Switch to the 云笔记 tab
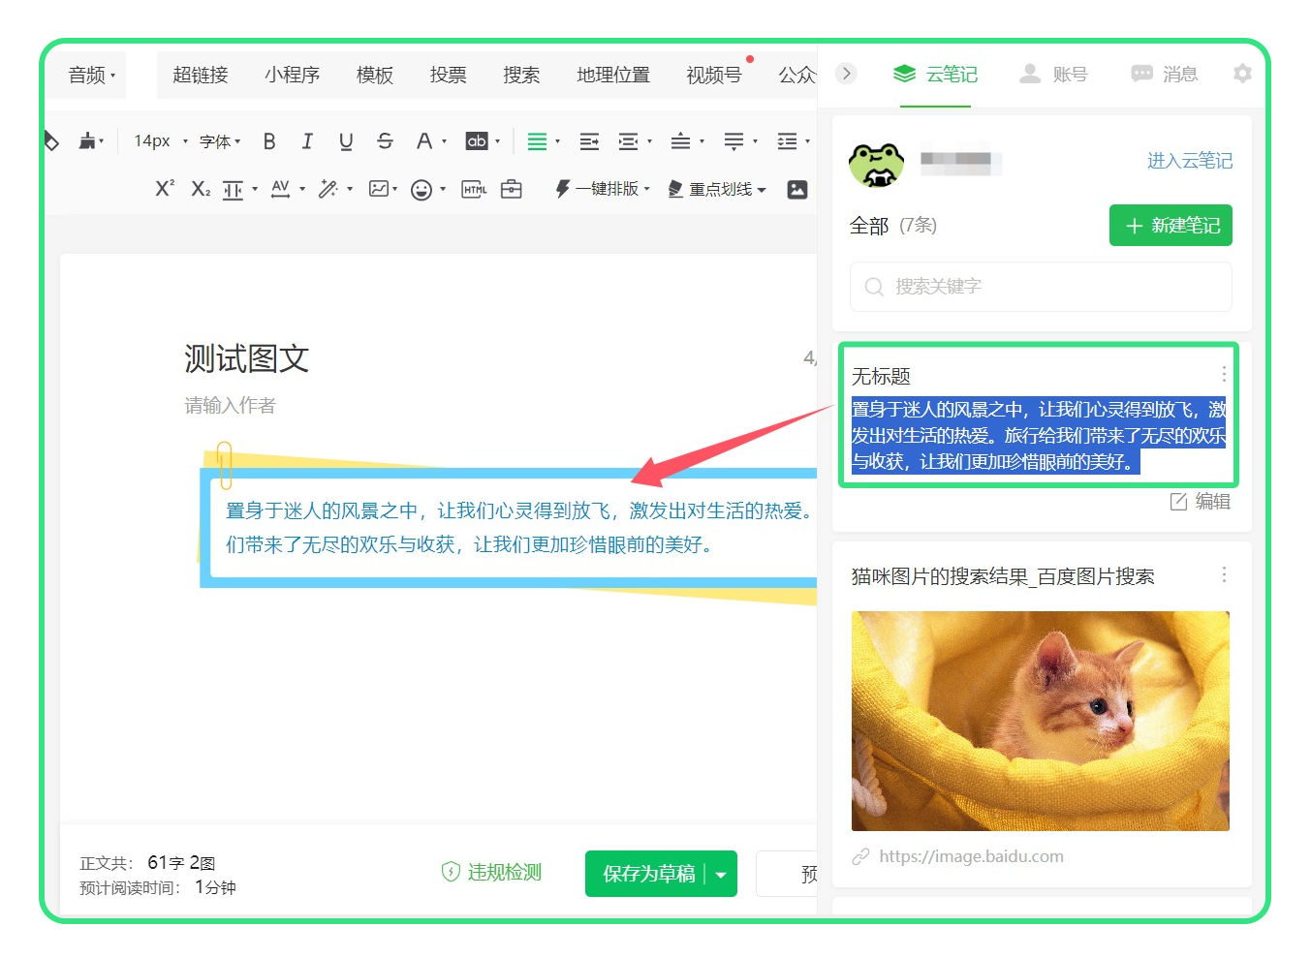The height and width of the screenshot is (958, 1311). pyautogui.click(x=935, y=74)
